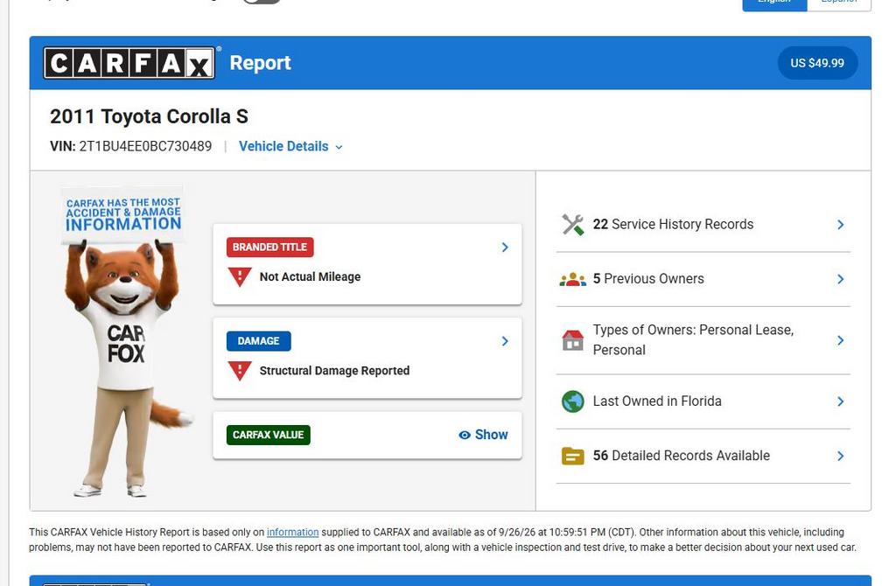
Task: Show the CARFAX Value
Action: tap(483, 436)
